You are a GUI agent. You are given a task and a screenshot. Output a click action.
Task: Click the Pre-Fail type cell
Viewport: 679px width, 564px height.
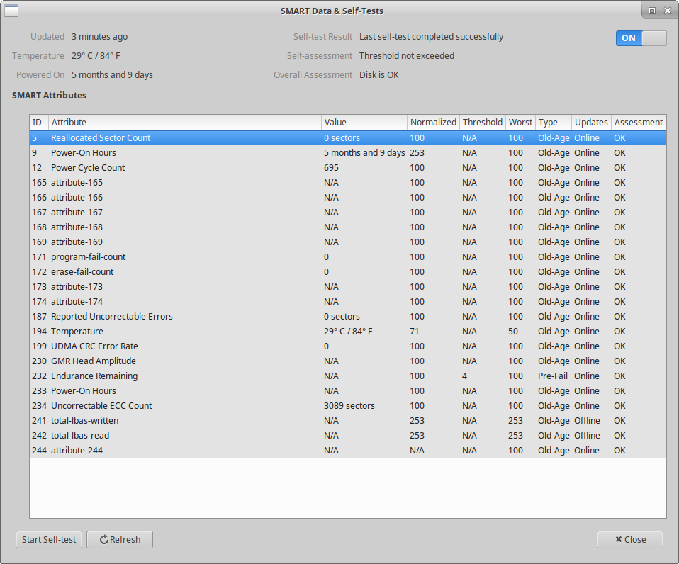point(553,376)
